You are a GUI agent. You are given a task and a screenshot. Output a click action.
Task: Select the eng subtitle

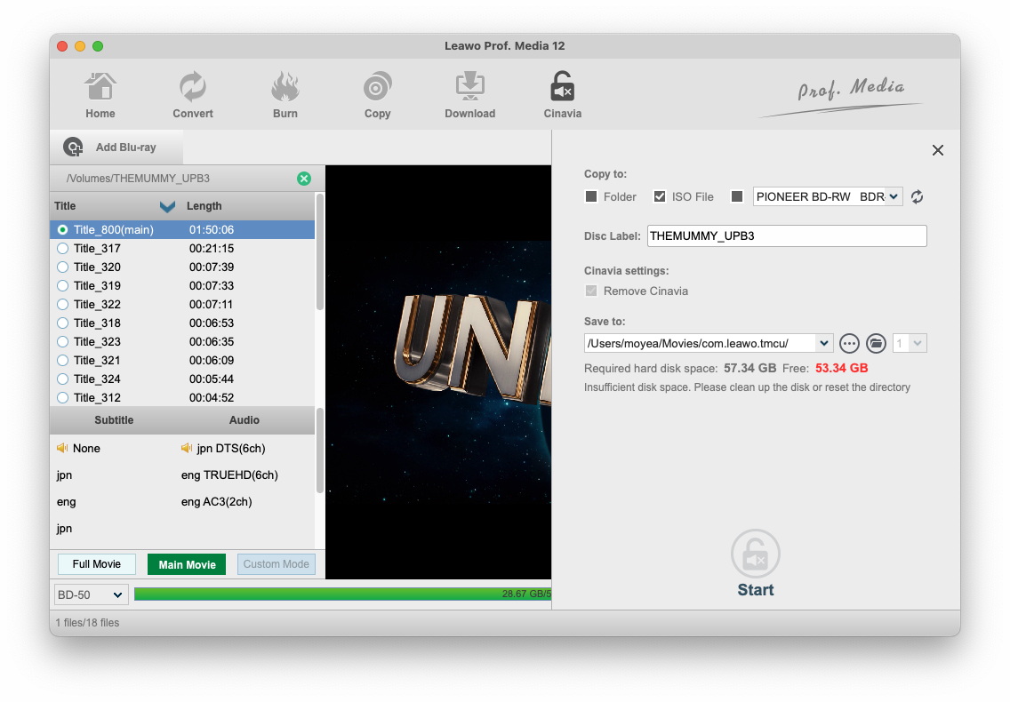(x=67, y=502)
